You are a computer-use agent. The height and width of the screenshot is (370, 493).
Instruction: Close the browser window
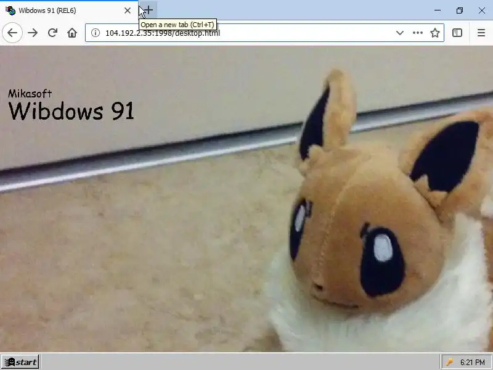(x=481, y=10)
